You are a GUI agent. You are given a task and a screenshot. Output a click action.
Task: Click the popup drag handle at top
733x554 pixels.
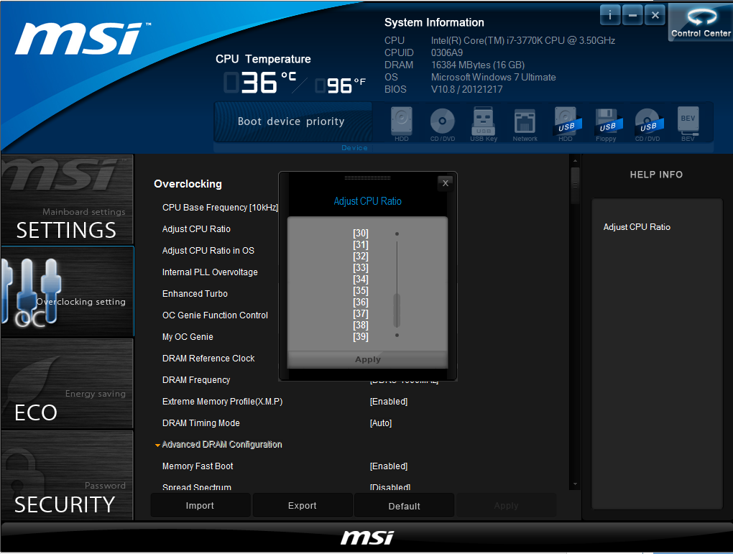coord(367,177)
